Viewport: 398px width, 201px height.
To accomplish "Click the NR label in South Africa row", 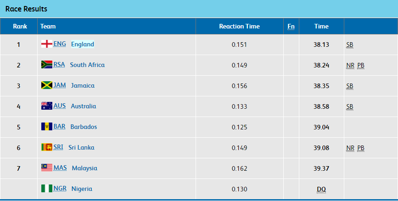I will 350,66.
